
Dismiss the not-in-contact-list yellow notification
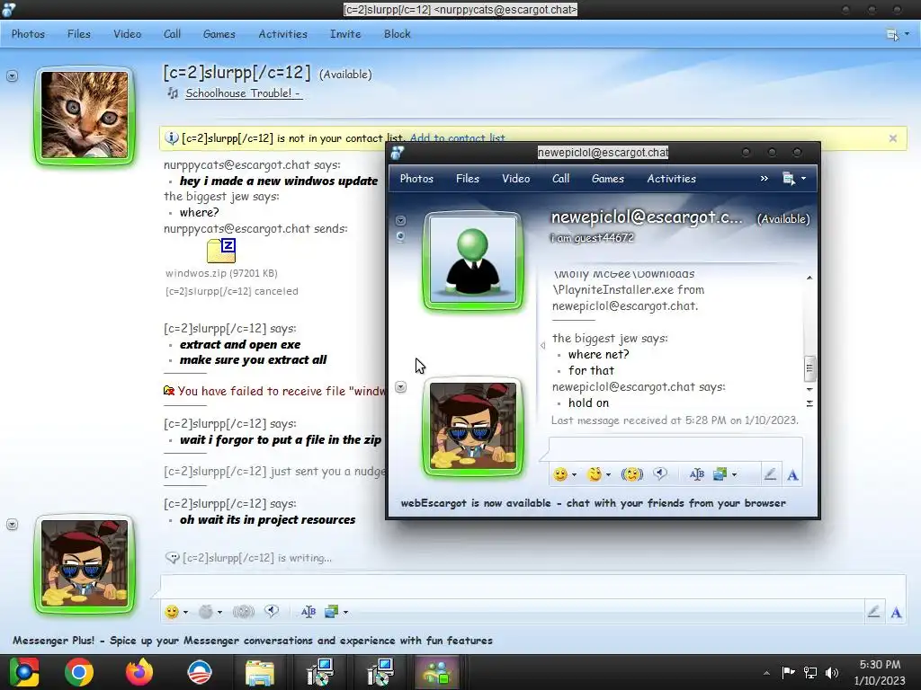click(893, 138)
